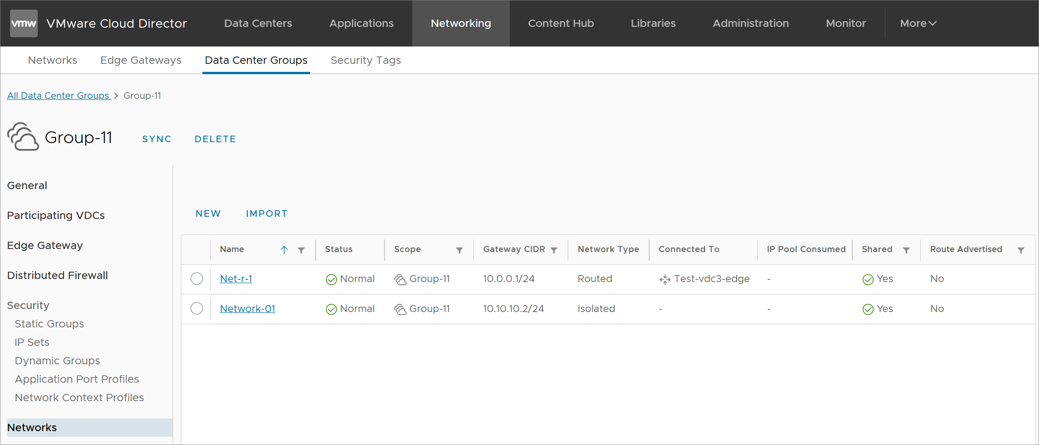Switch to the Data Center Groups tab
1039x445 pixels.
256,60
